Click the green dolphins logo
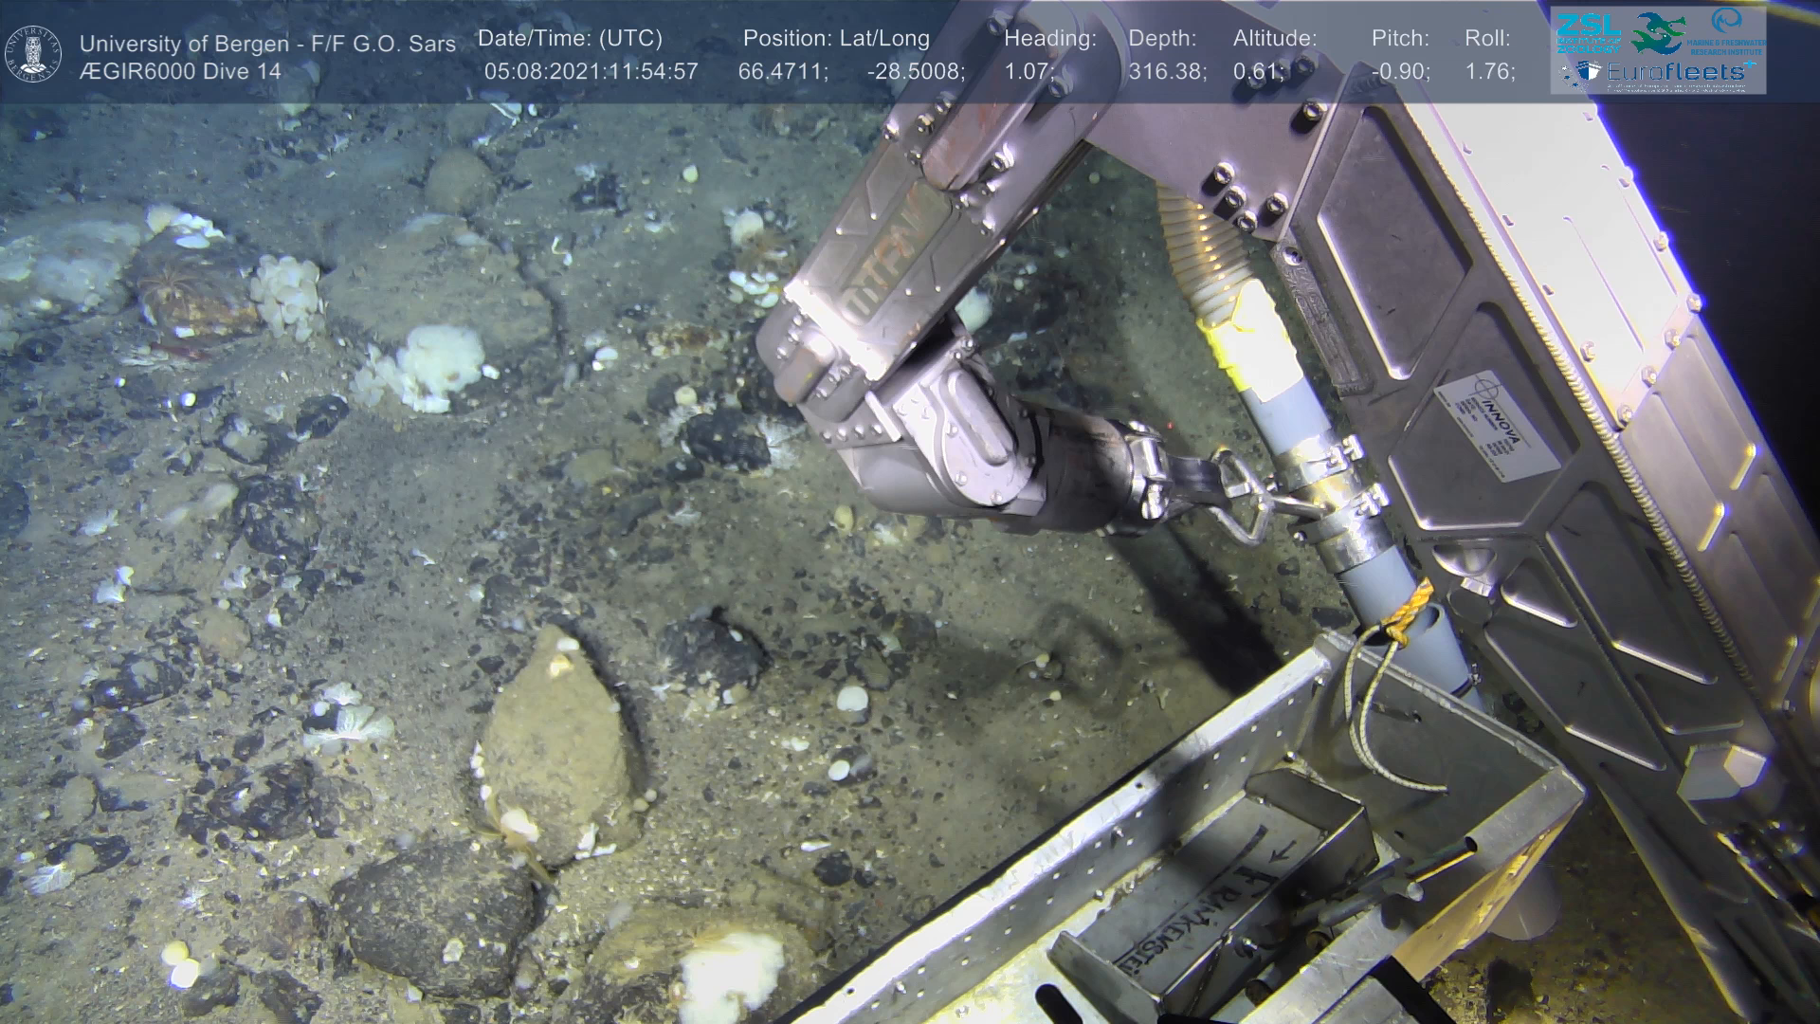Screen dimensions: 1820x1024 (x=1657, y=33)
